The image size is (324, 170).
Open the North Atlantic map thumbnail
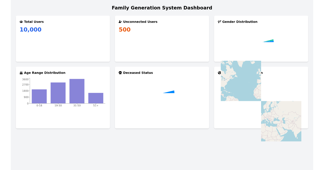(241, 81)
